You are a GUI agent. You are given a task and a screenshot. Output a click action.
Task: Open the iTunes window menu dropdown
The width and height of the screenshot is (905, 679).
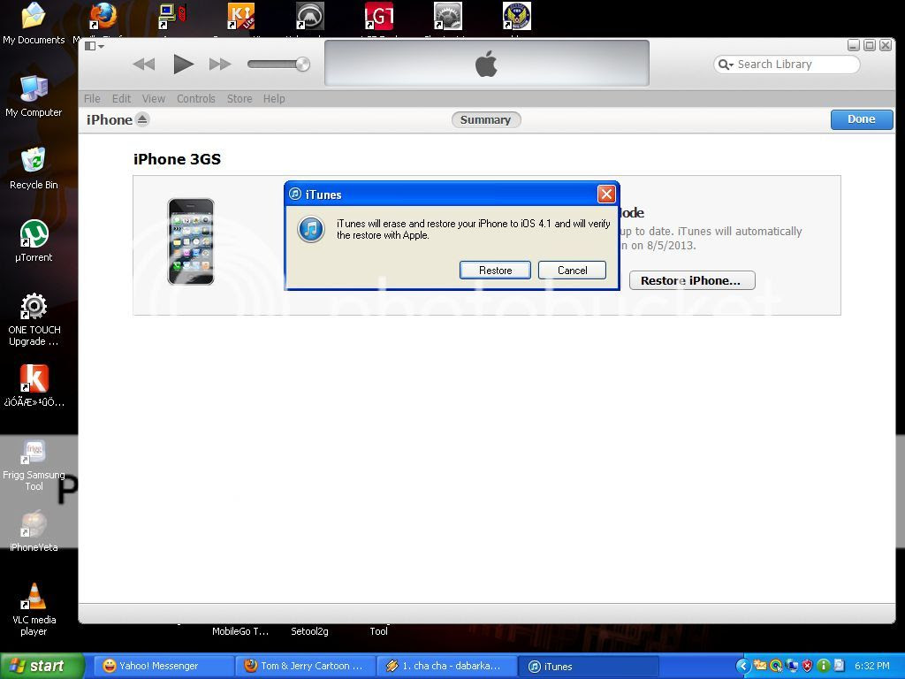click(94, 46)
